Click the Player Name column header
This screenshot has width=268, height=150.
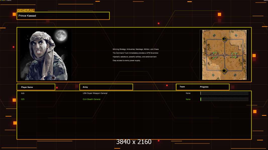point(27,87)
